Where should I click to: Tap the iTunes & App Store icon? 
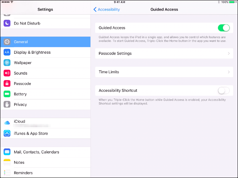(x=7, y=133)
